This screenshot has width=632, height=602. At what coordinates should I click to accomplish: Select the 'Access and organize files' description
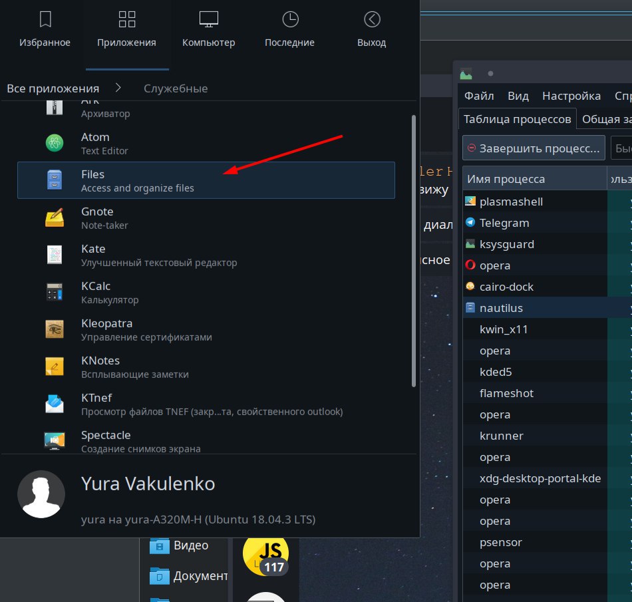point(138,188)
